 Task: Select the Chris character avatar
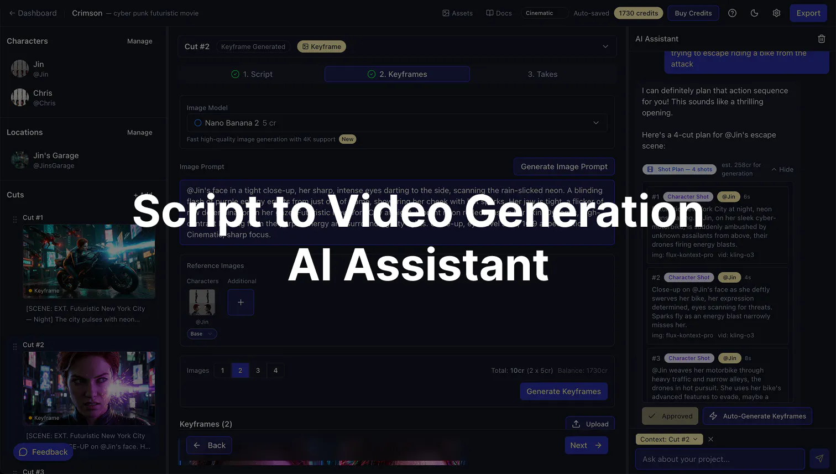[x=20, y=97]
